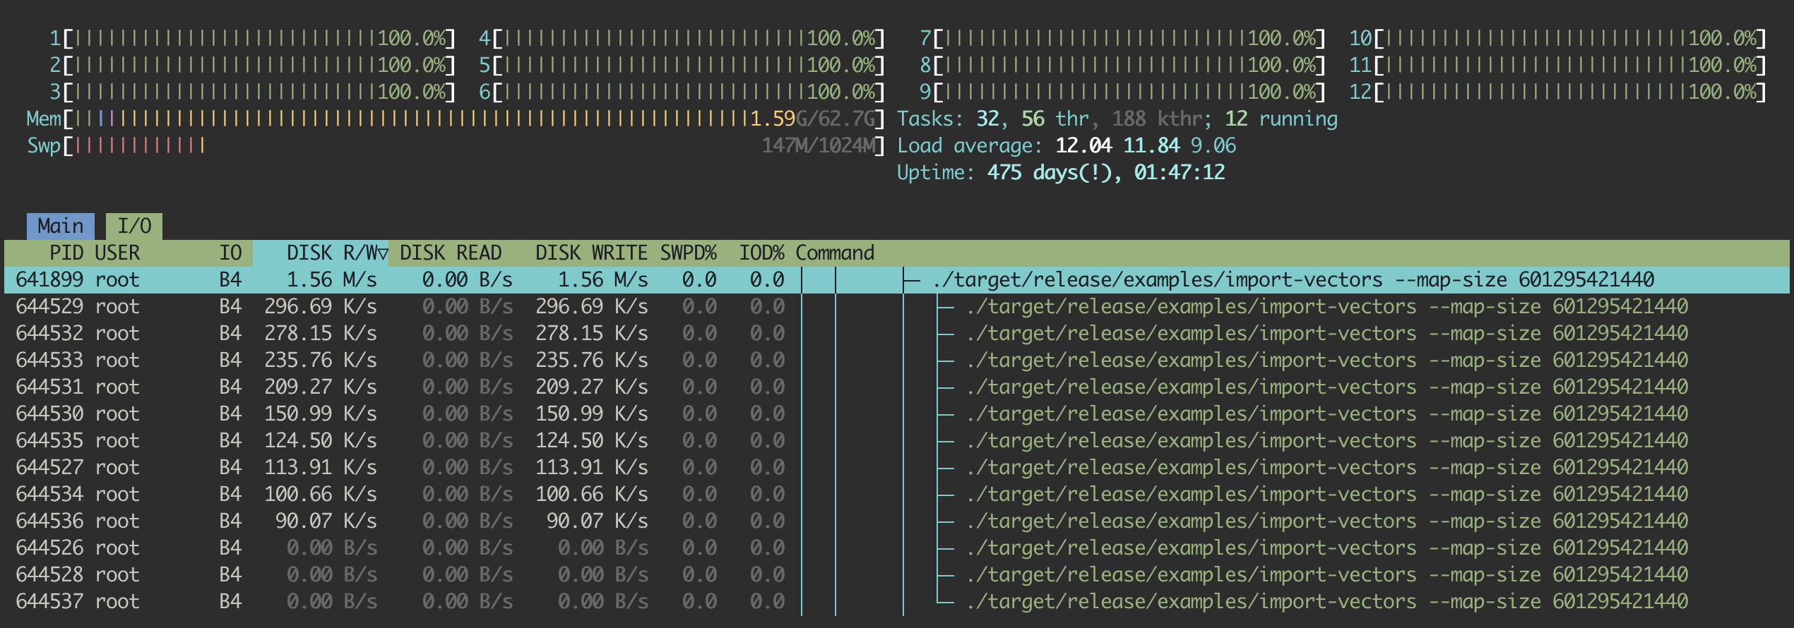Sort by DISK READ column header
The height and width of the screenshot is (628, 1794).
click(451, 253)
